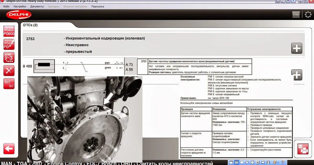The image size is (314, 165).
Task: Open the Файл menu
Action: 6,6
